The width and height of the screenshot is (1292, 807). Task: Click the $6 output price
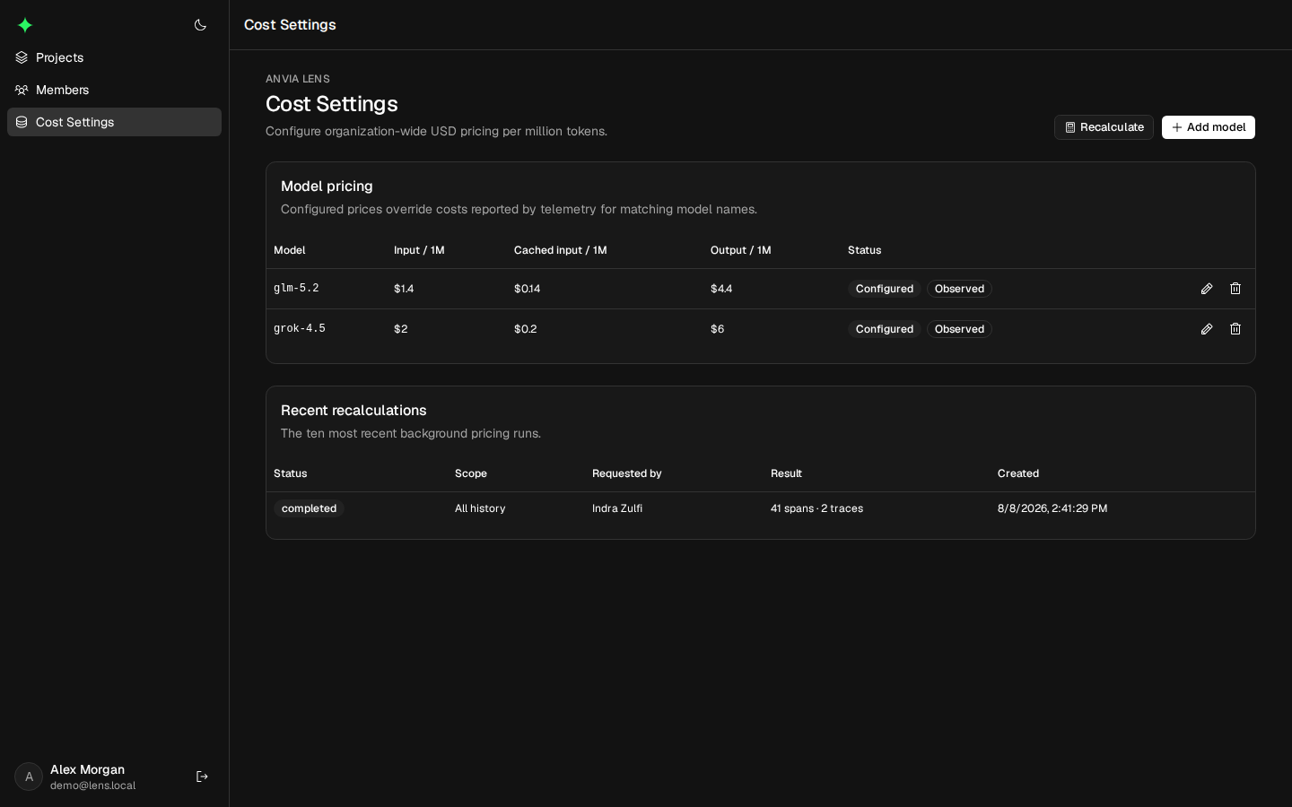(x=717, y=329)
